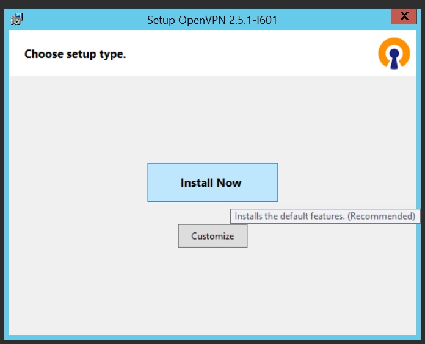Open the Customize setup options
The image size is (425, 344).
click(x=212, y=236)
